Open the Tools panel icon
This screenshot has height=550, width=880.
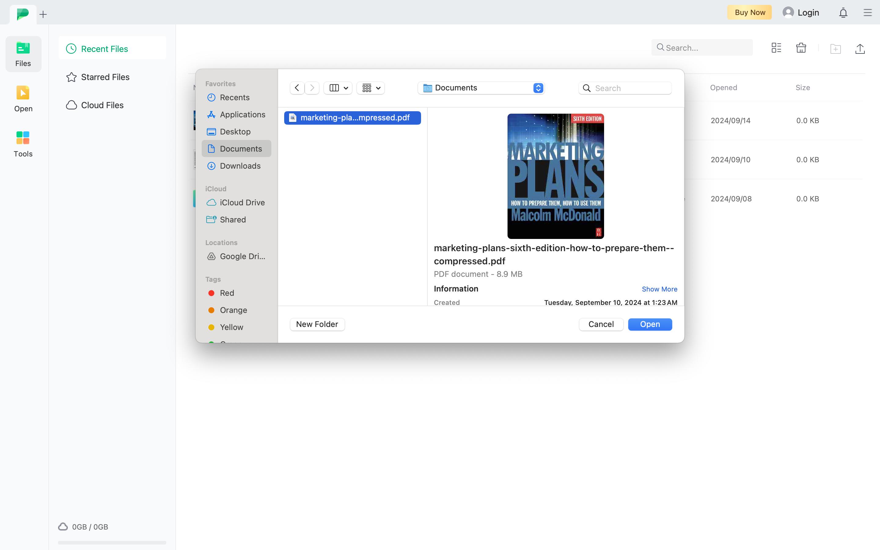(x=23, y=138)
